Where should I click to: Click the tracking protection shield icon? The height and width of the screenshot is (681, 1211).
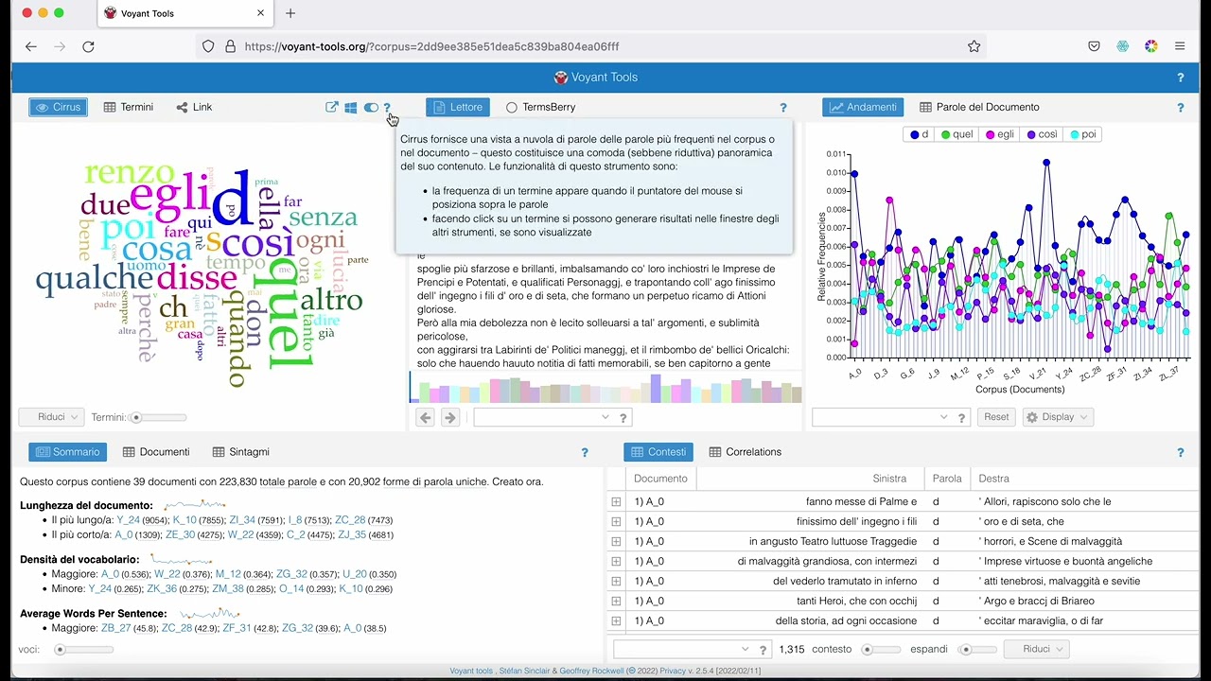(208, 46)
